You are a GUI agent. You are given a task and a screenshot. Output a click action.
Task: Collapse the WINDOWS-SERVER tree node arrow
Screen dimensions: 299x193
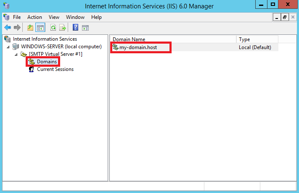pos(8,47)
